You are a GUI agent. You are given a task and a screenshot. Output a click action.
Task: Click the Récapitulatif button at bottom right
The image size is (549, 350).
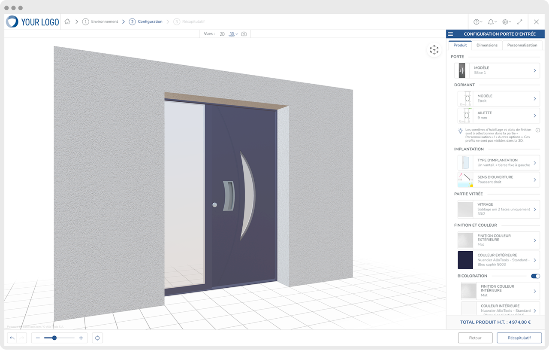click(x=519, y=338)
